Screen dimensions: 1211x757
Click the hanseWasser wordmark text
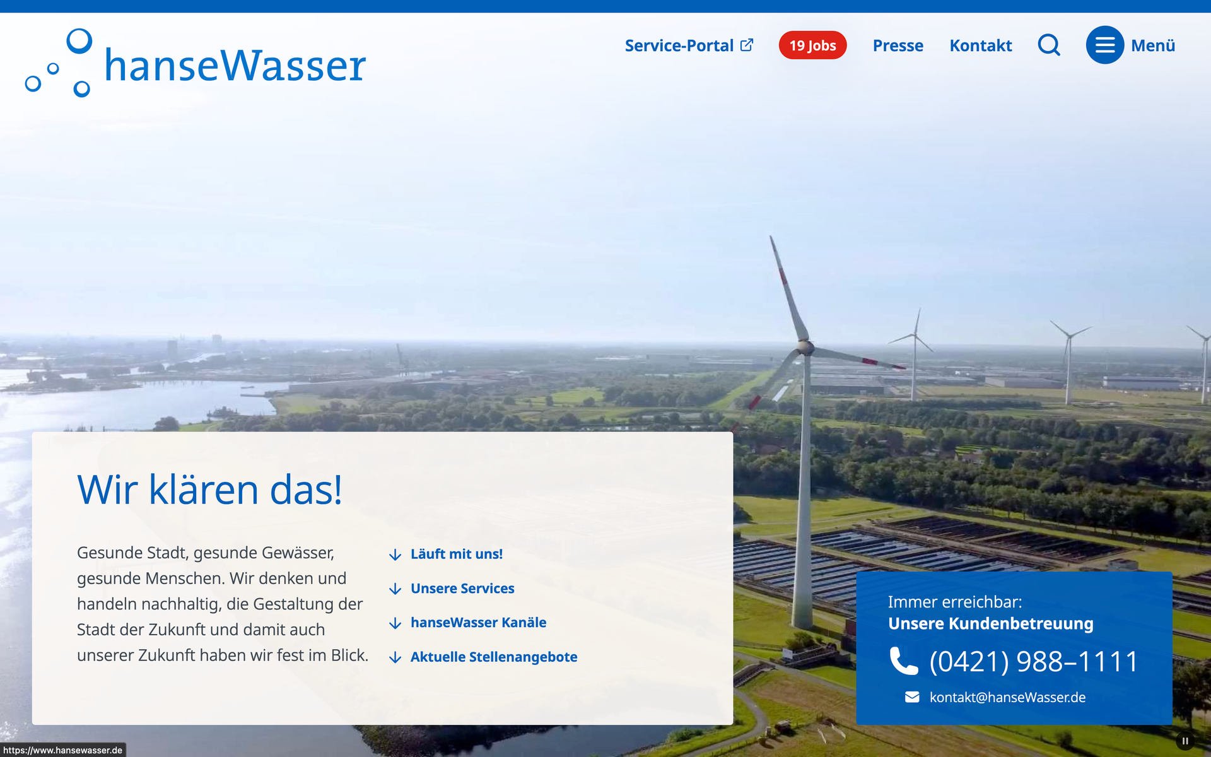235,66
